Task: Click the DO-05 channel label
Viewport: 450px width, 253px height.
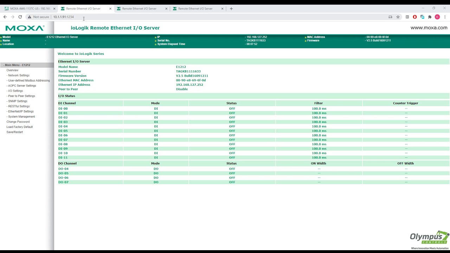Action: (x=63, y=173)
